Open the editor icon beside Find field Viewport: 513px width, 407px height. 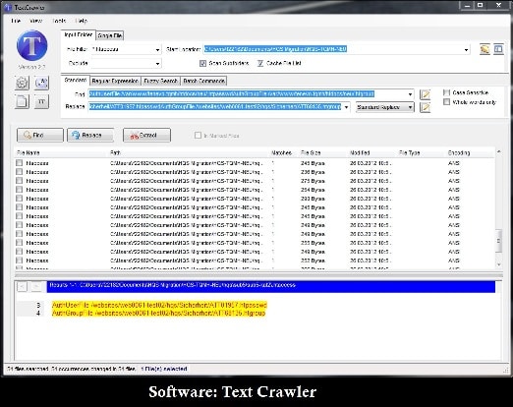425,94
